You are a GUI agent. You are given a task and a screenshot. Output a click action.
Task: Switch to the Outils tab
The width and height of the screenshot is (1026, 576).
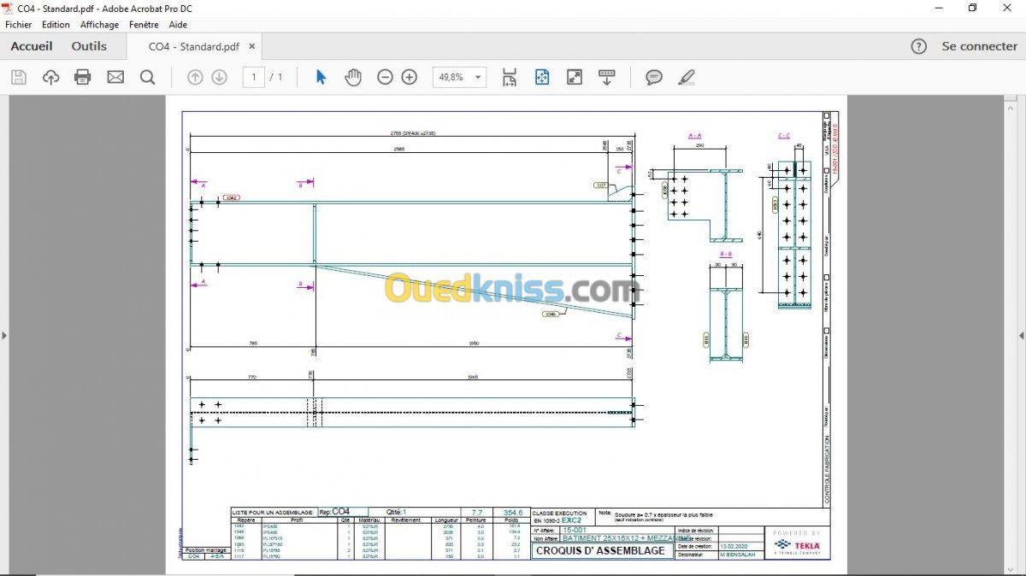click(x=89, y=46)
